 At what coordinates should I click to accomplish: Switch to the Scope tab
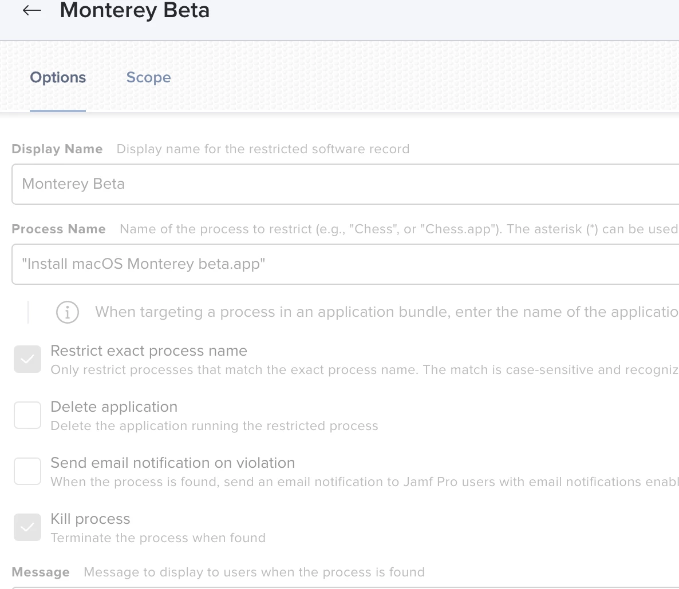148,77
